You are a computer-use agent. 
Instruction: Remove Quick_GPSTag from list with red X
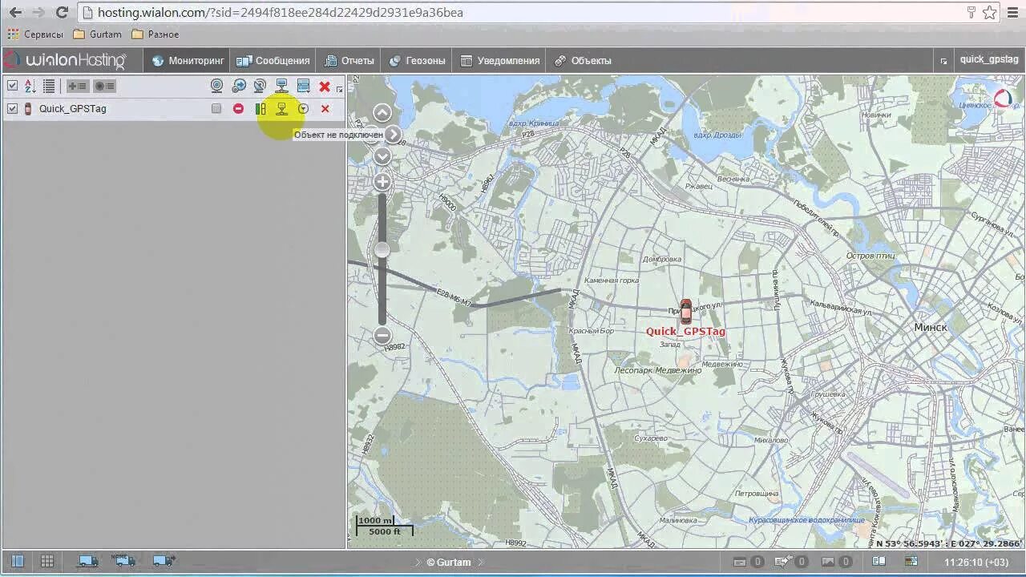325,108
